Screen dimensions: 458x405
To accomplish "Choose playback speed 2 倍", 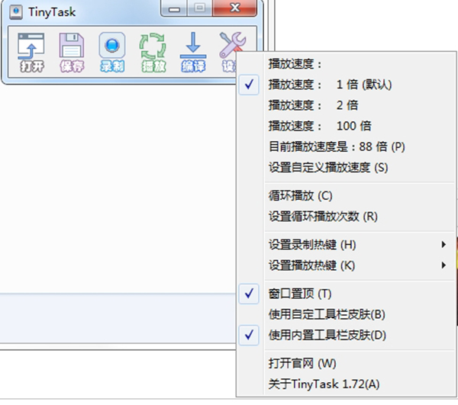I will pos(313,105).
